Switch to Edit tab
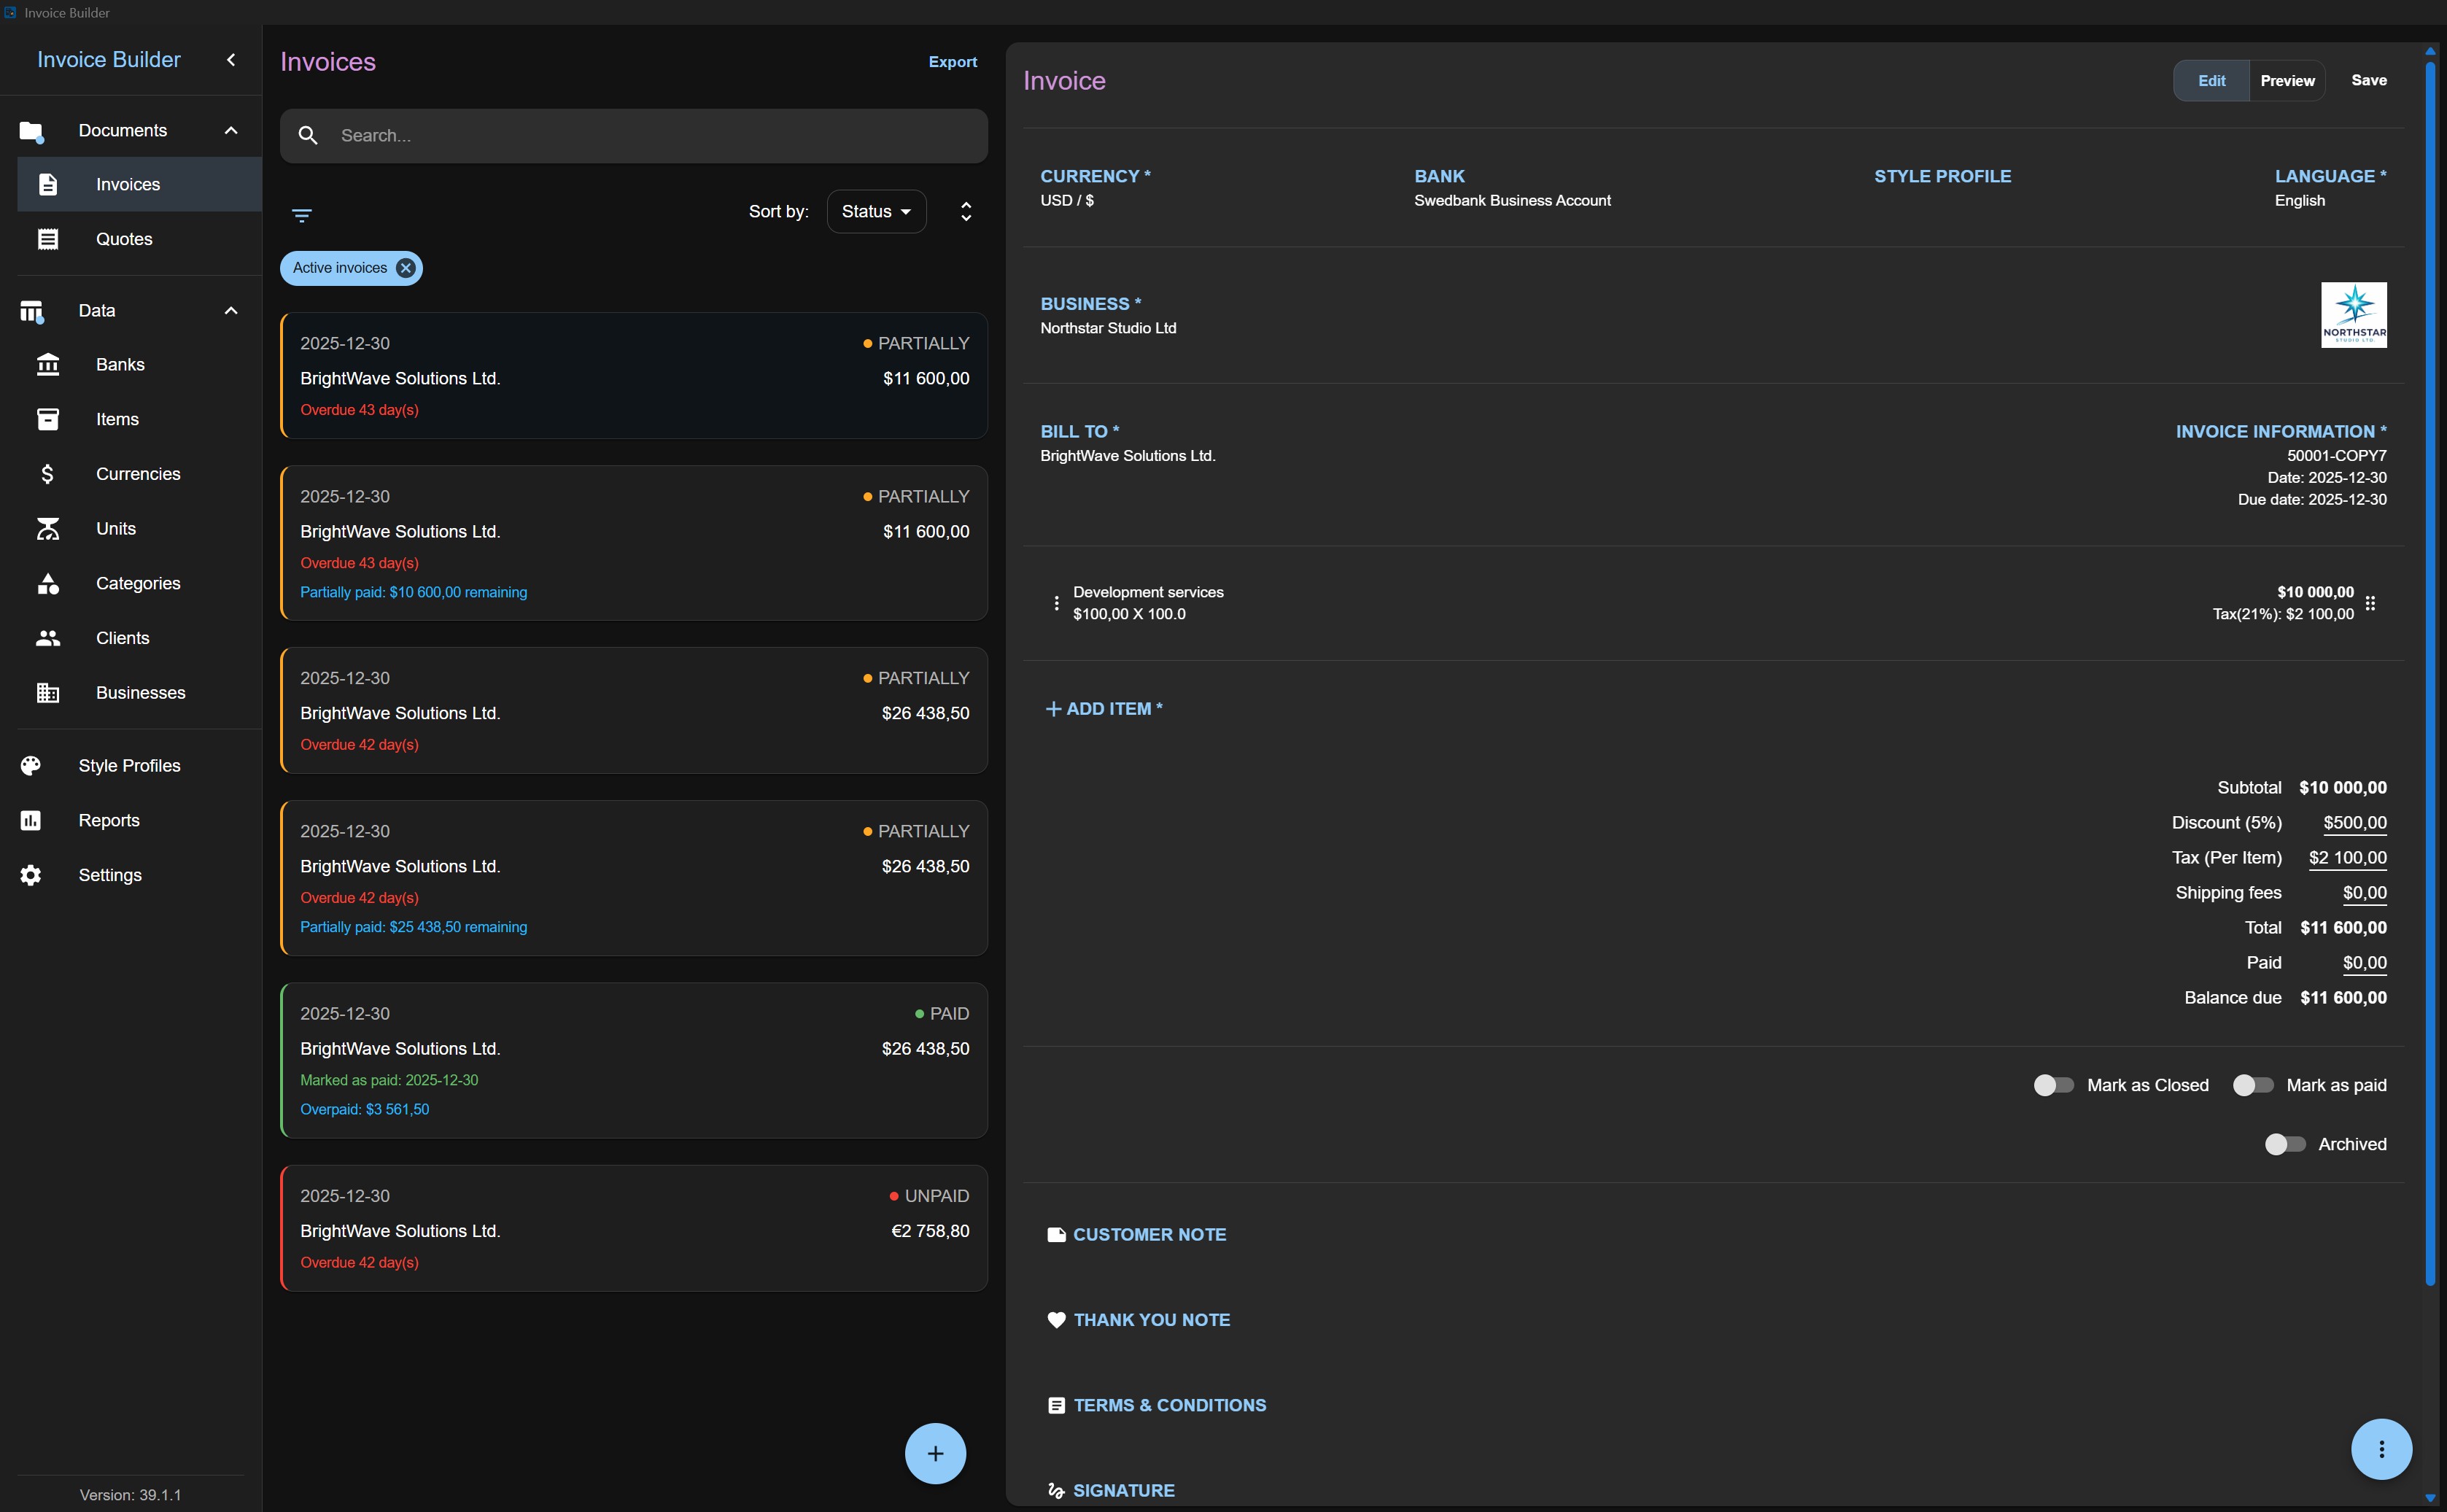2447x1512 pixels. 2211,80
